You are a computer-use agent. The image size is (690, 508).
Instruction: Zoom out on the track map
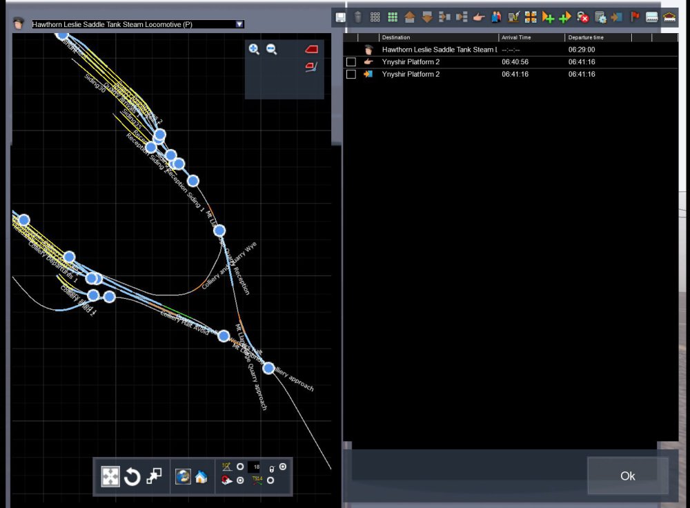click(272, 49)
